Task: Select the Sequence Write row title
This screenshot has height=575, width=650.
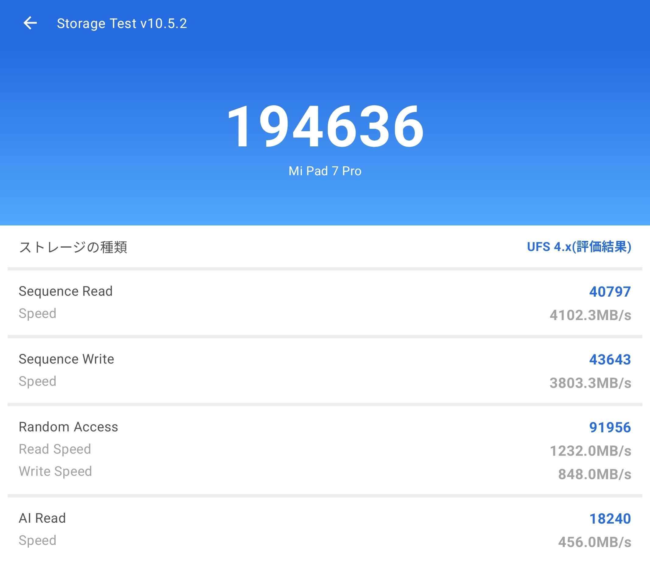Action: pos(66,359)
